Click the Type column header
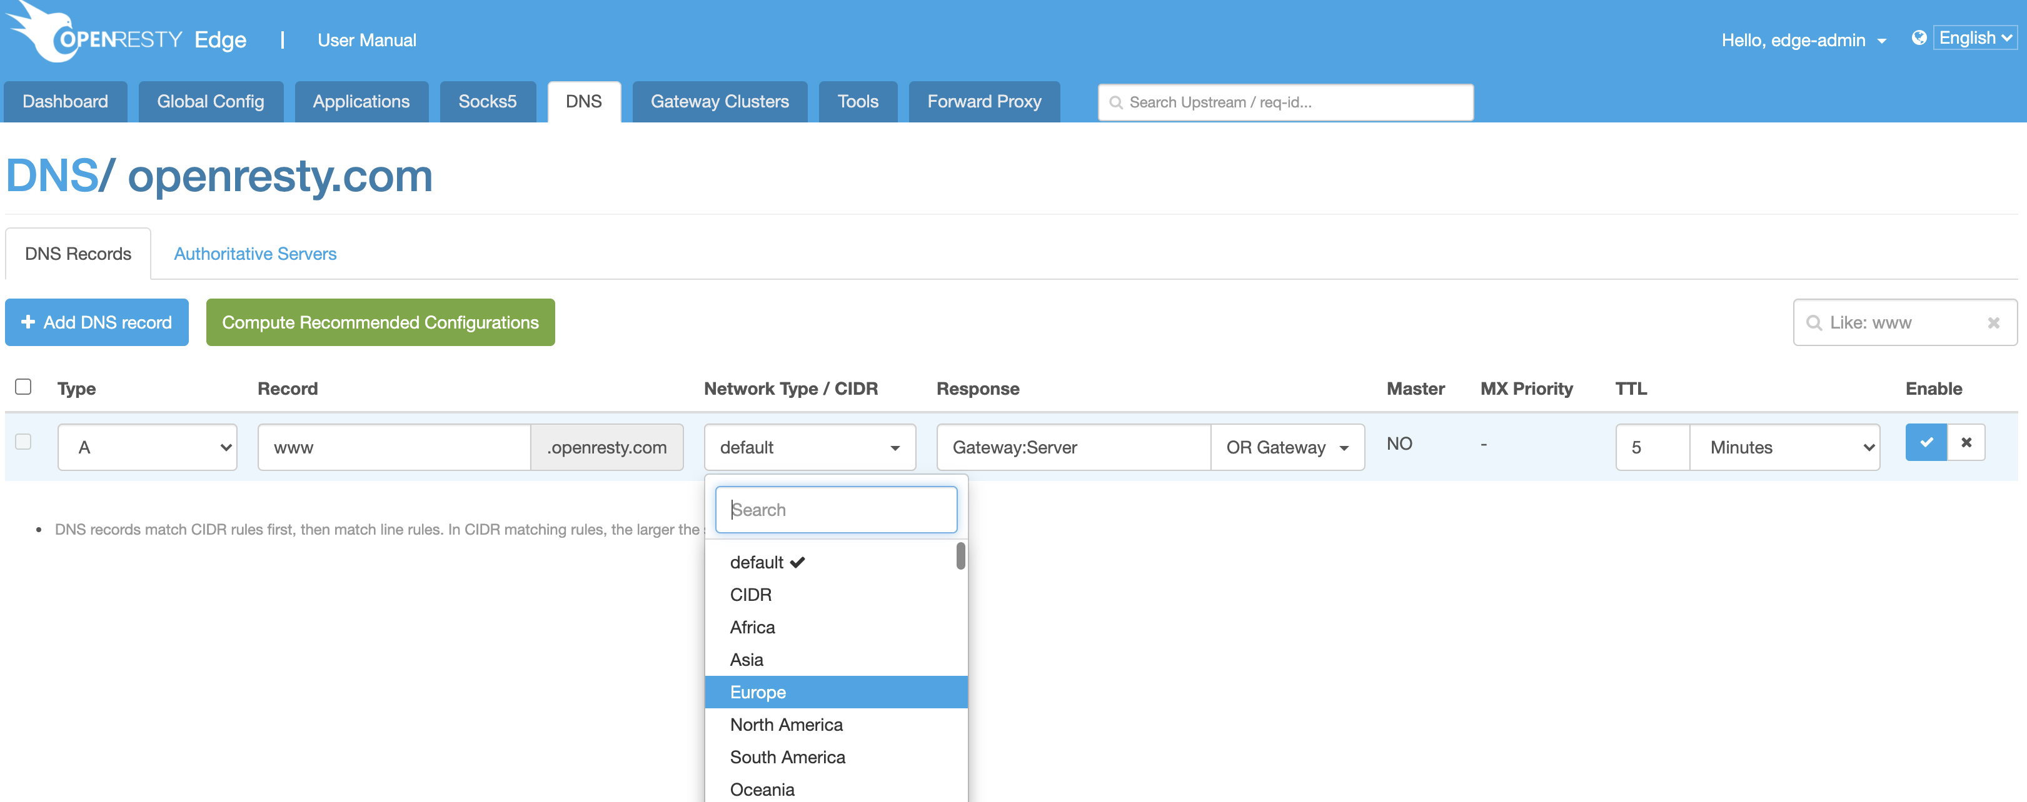The height and width of the screenshot is (802, 2027). [x=76, y=389]
